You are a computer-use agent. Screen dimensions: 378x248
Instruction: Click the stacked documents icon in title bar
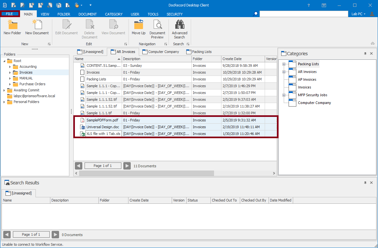(58, 5)
